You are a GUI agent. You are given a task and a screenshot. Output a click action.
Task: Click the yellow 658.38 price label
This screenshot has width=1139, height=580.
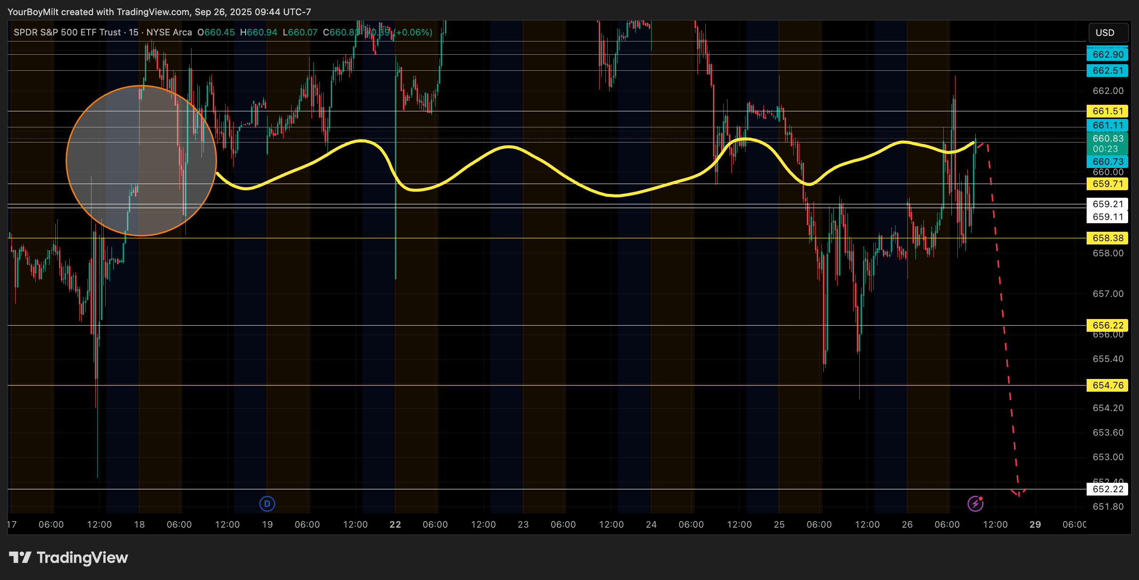[x=1107, y=238]
